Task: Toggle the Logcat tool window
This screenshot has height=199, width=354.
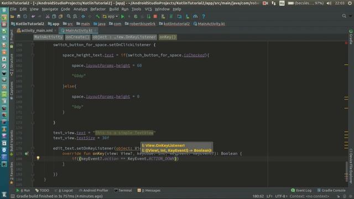Action: [64, 191]
